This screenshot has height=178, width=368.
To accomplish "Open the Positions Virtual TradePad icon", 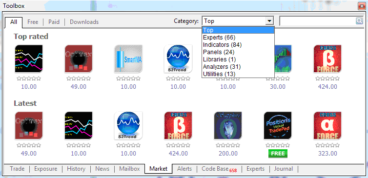I will (278, 125).
